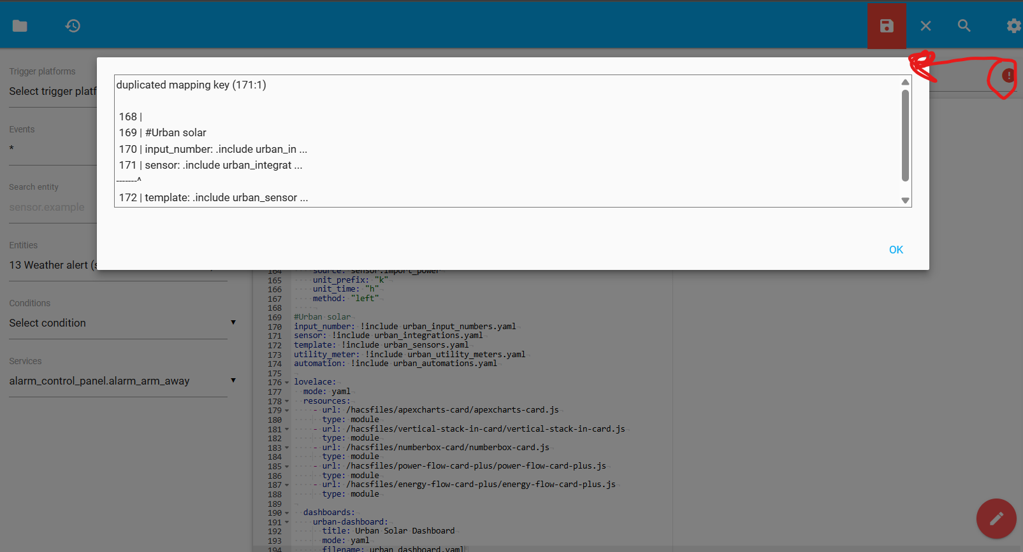Open the 13 Weather alert entities dropdown

click(52, 265)
